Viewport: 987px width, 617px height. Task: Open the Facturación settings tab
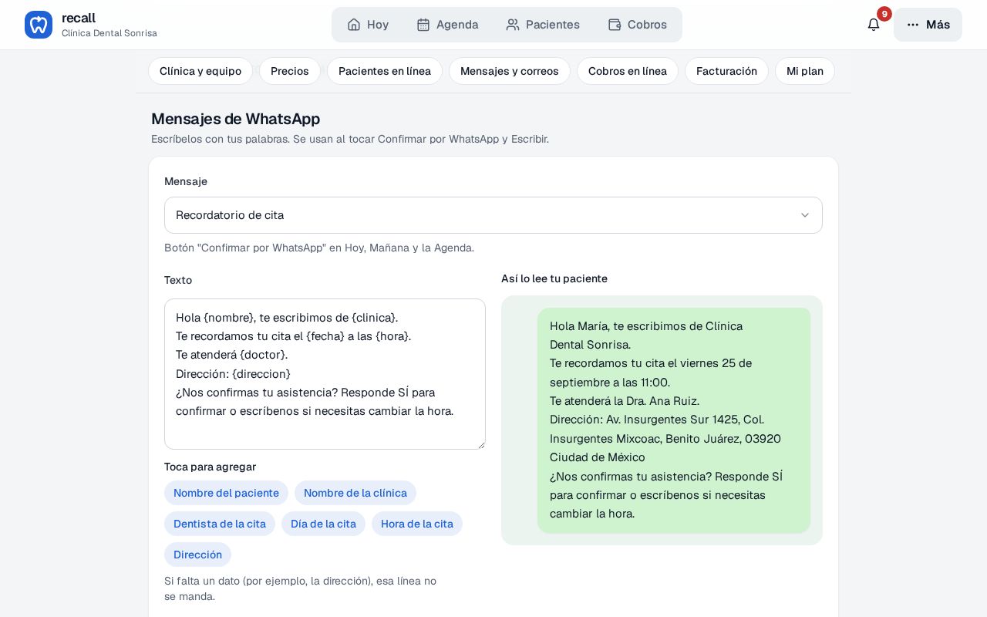coord(726,71)
